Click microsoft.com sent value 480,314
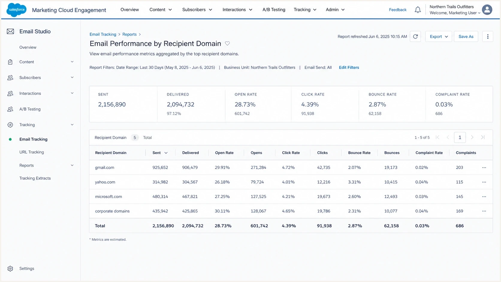The image size is (501, 282). tap(160, 197)
